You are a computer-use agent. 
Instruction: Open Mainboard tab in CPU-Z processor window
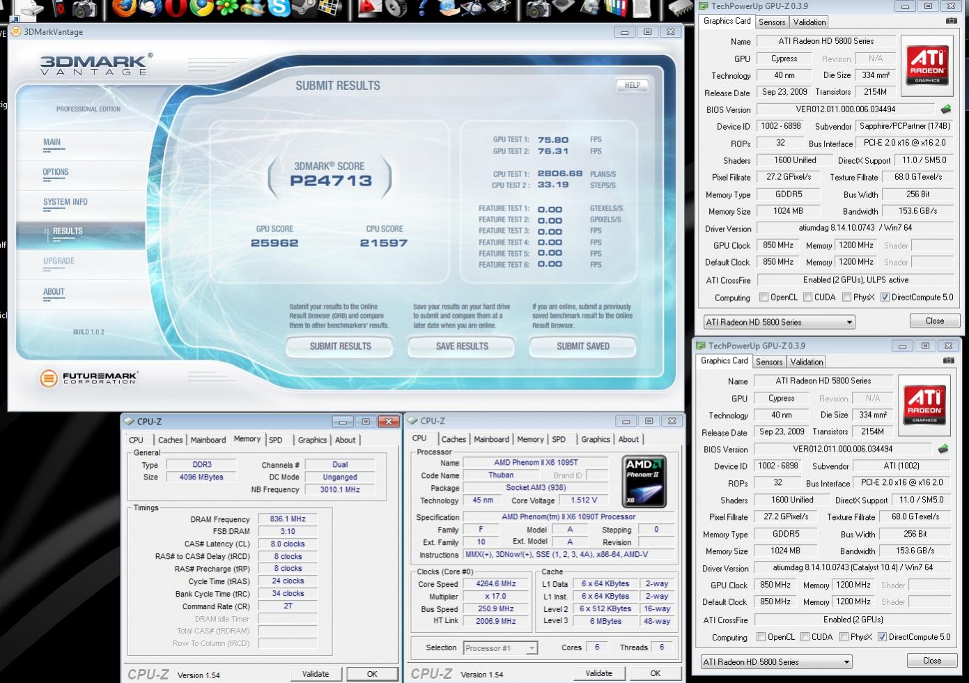pyautogui.click(x=491, y=439)
